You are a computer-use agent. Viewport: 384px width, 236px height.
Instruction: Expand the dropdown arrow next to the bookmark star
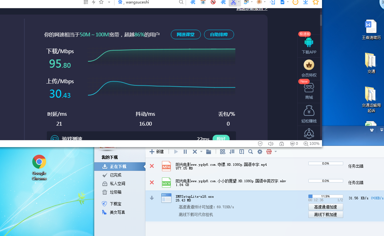109,2
